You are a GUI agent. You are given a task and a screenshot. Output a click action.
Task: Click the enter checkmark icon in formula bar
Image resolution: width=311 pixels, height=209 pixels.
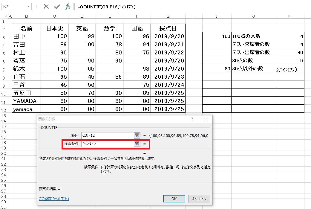(57, 7)
